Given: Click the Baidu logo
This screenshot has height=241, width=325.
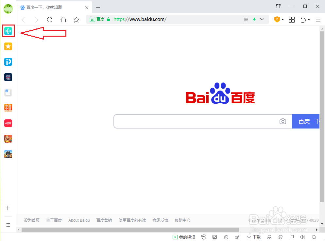Looking at the screenshot, I should [220, 93].
